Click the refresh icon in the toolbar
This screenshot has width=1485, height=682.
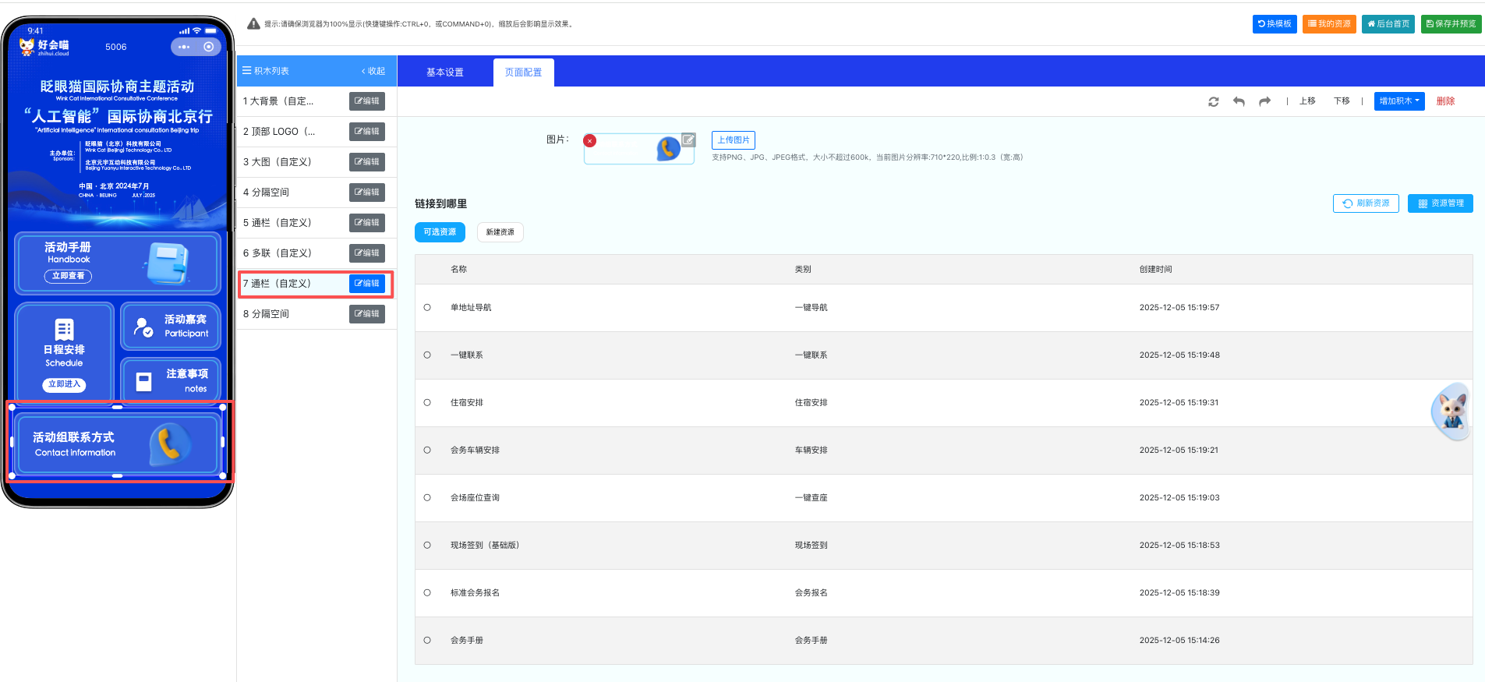[x=1213, y=102]
